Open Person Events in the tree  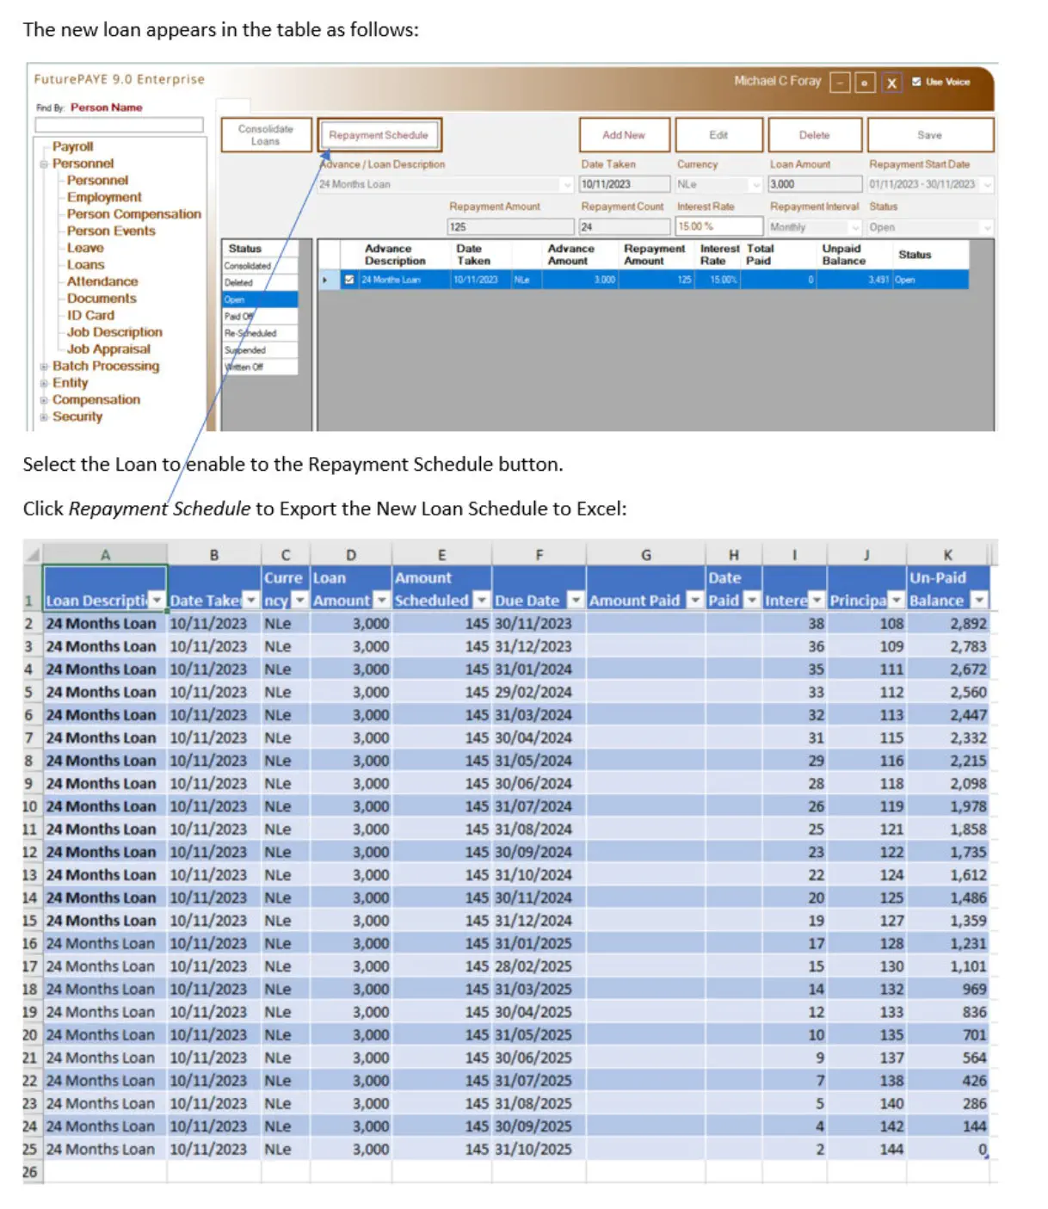pos(111,231)
